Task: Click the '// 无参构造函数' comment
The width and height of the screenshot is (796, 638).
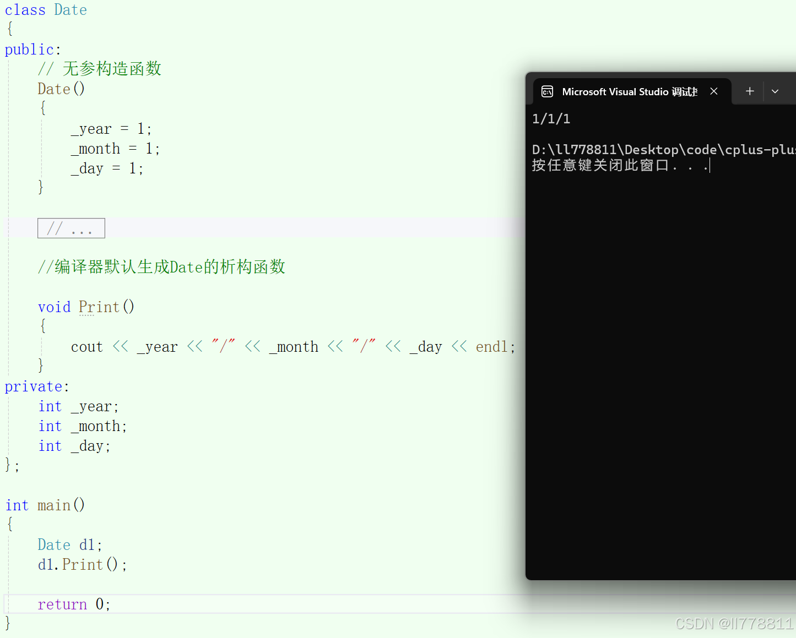Action: point(100,69)
